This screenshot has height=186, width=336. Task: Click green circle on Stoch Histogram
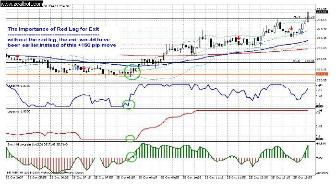(132, 157)
